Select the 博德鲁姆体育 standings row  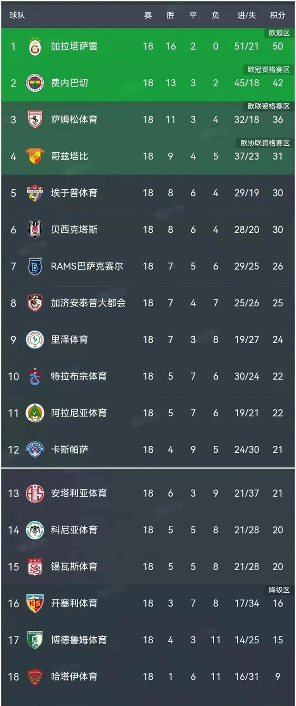(x=148, y=640)
